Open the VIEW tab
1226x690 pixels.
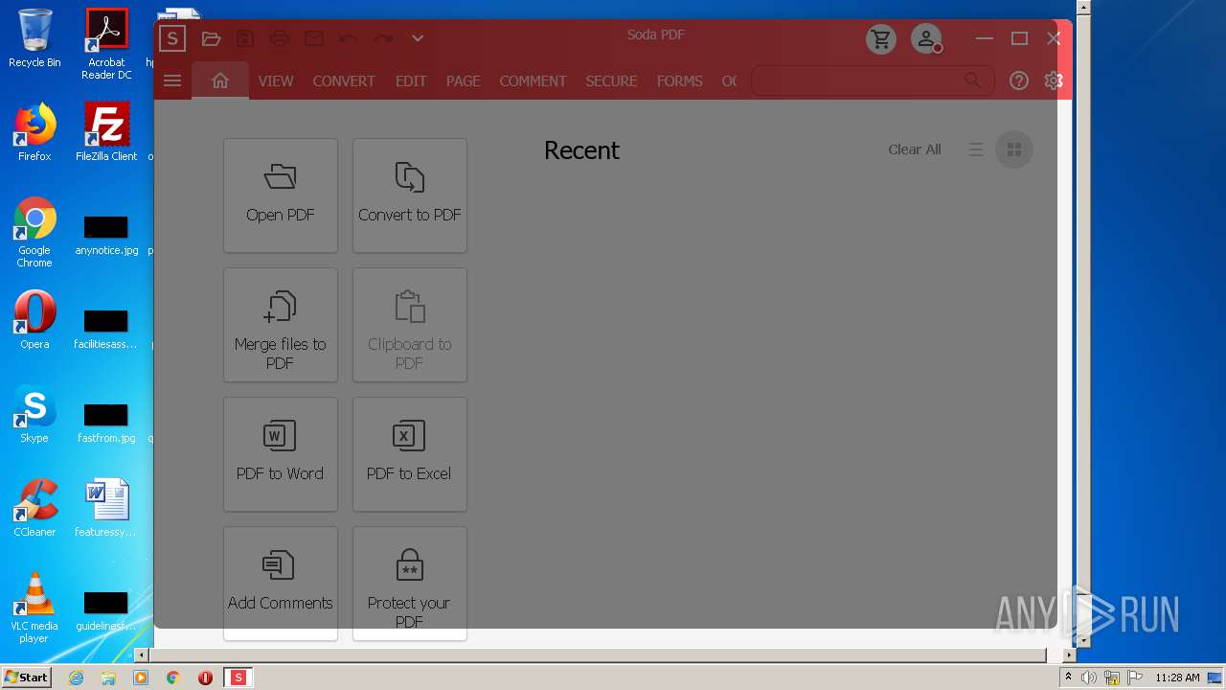(x=276, y=81)
